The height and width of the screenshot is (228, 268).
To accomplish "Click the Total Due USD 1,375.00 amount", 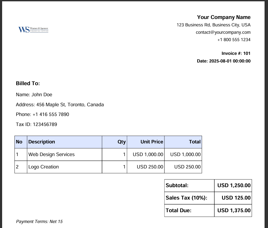I will point(234,210).
